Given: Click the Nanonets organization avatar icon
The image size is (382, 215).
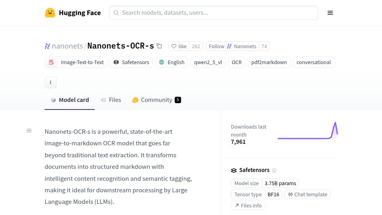Looking at the screenshot, I should click(47, 46).
